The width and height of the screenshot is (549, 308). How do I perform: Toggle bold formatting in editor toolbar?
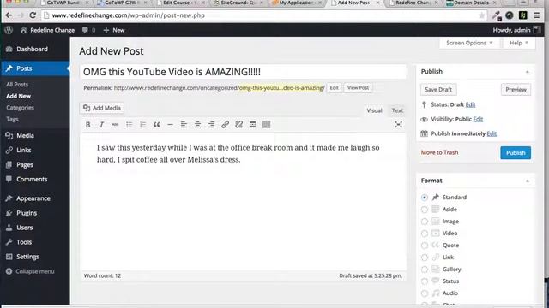[x=87, y=125]
